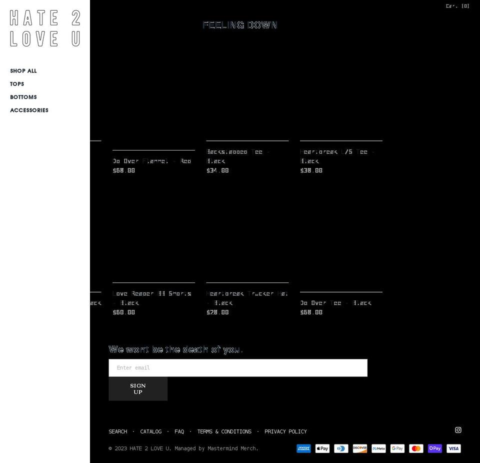Click the Meta Pay payment icon
The height and width of the screenshot is (463, 480).
pos(378,448)
